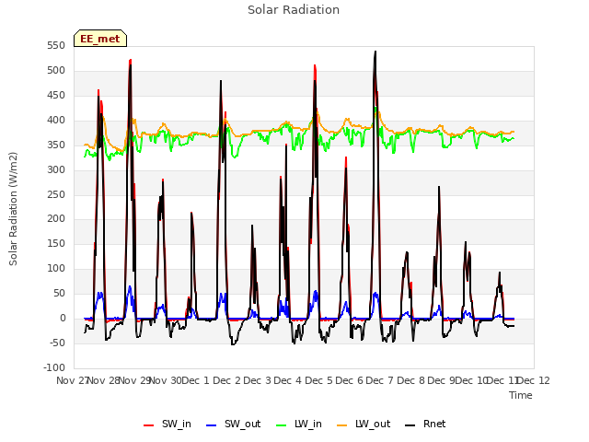
Task: Click the -50 y-axis tick label
Action: coord(57,343)
